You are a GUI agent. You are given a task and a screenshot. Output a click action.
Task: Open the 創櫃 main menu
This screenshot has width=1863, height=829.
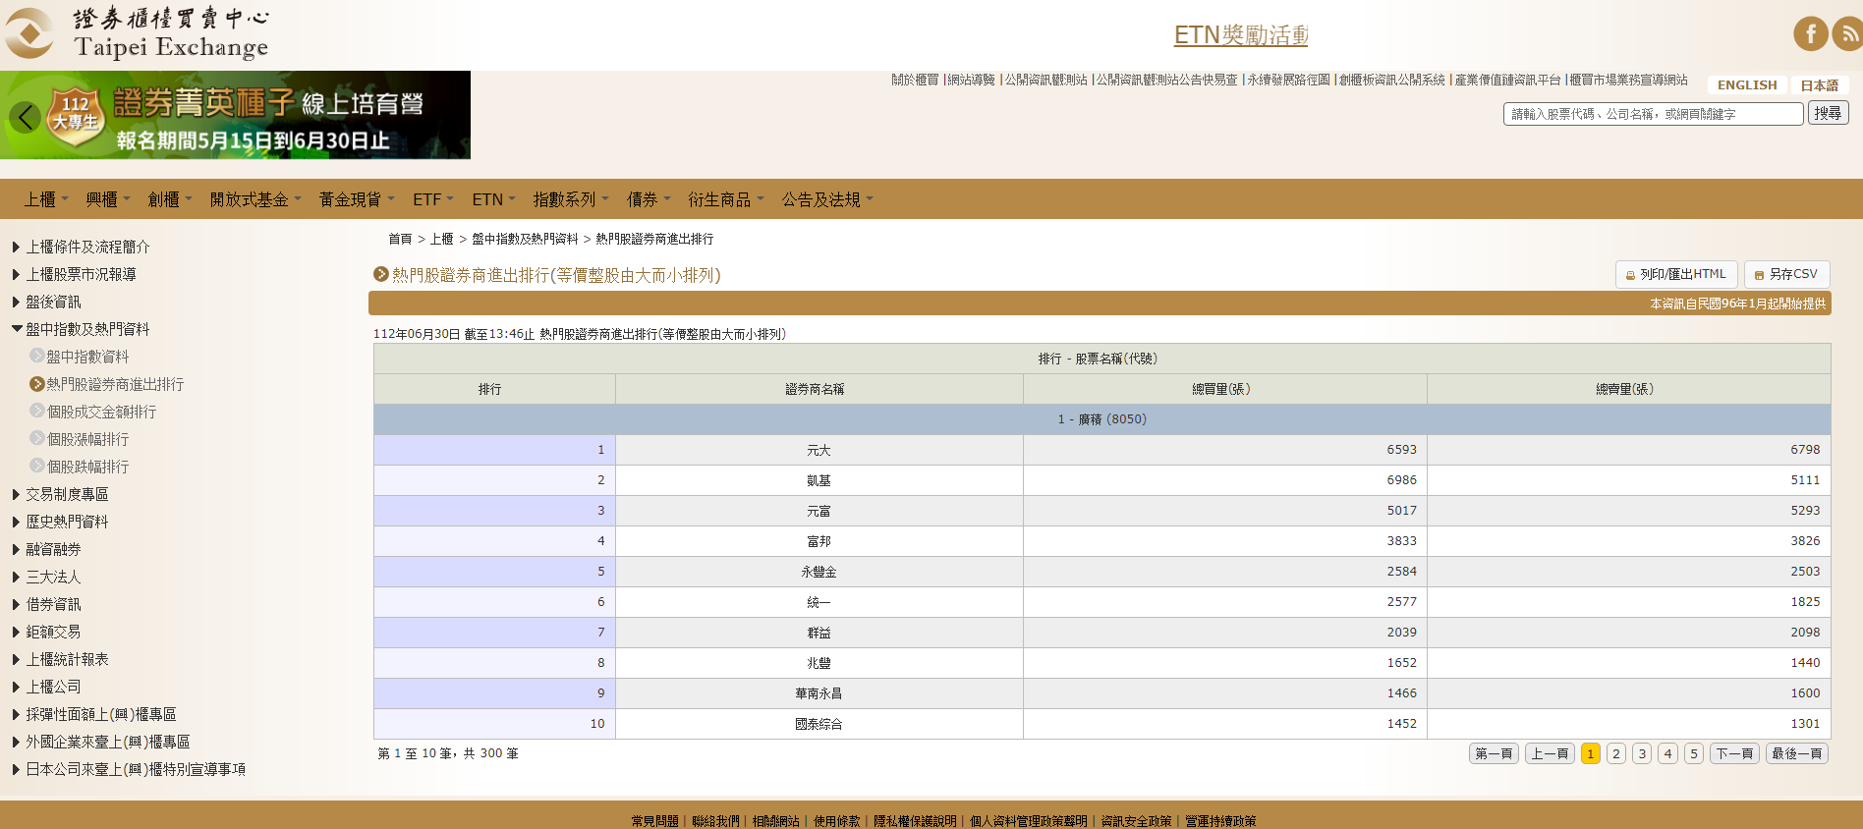[x=170, y=199]
